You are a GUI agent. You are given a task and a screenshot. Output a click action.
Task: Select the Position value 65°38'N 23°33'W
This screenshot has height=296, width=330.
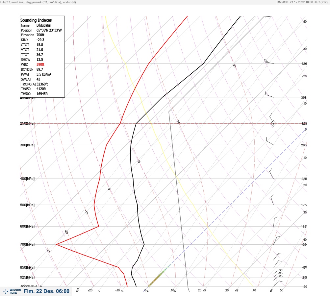click(x=49, y=30)
